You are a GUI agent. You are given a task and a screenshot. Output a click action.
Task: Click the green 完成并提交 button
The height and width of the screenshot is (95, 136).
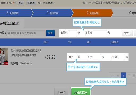pyautogui.click(x=81, y=92)
